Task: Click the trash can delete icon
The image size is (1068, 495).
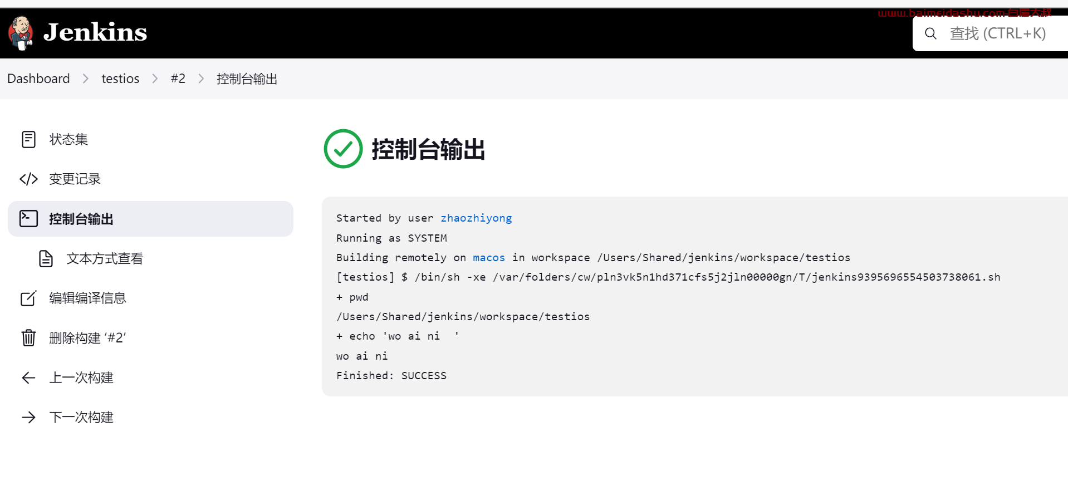Action: click(28, 337)
